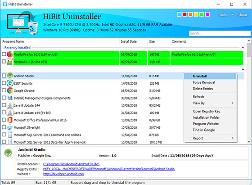Choose Force Removal from context menu

(204, 82)
